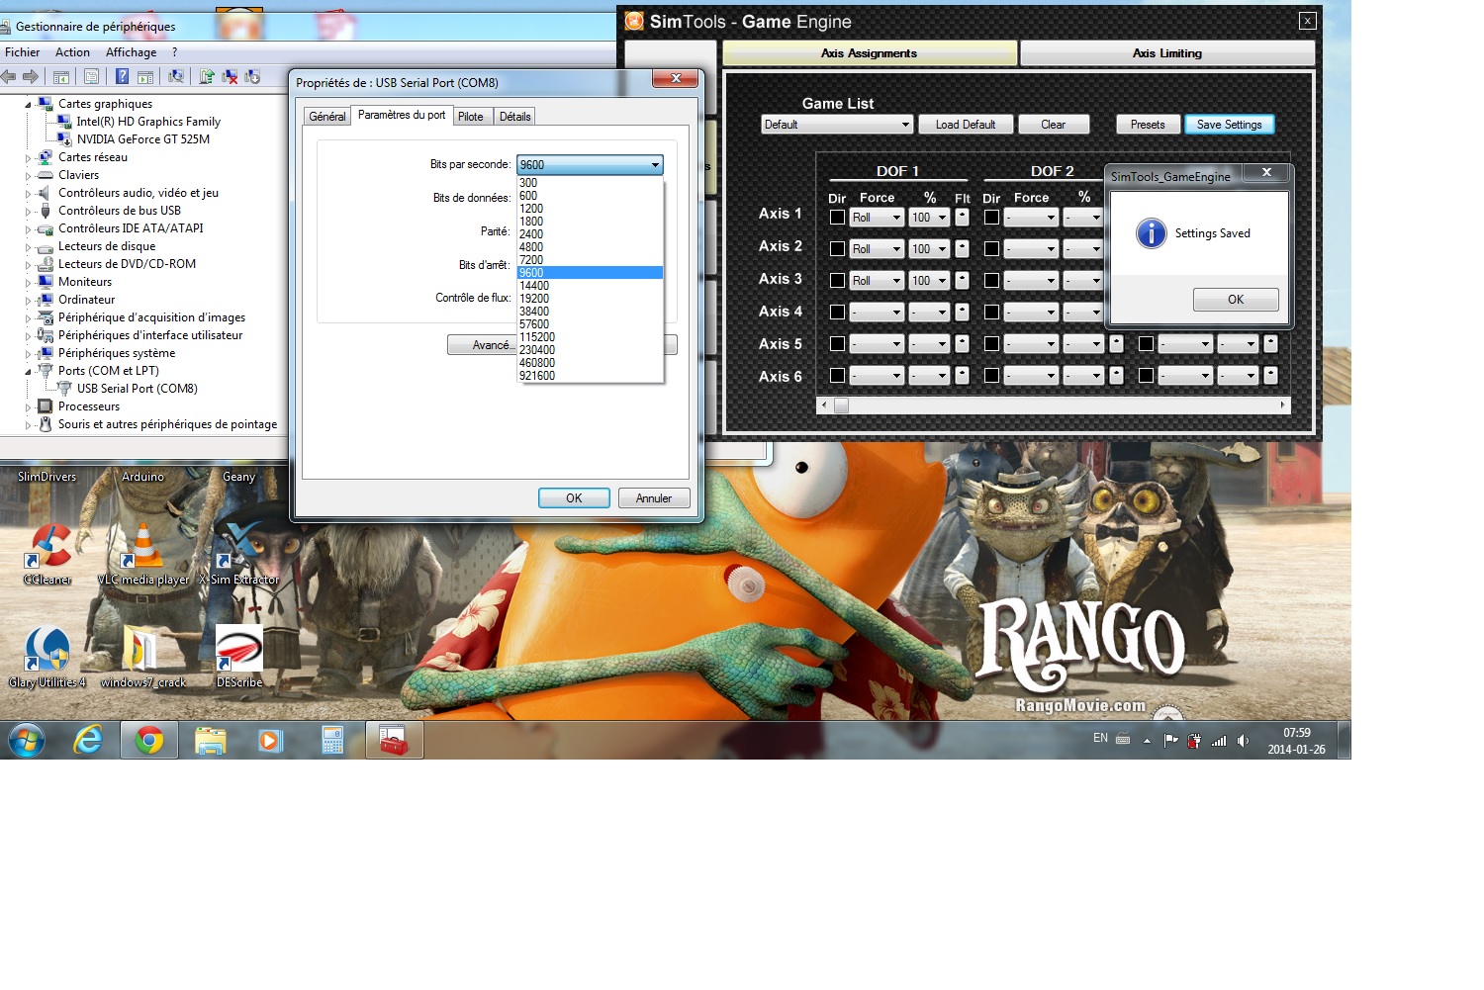This screenshot has width=1484, height=990.
Task: Click the Clear button in SimTools
Action: pyautogui.click(x=1053, y=124)
